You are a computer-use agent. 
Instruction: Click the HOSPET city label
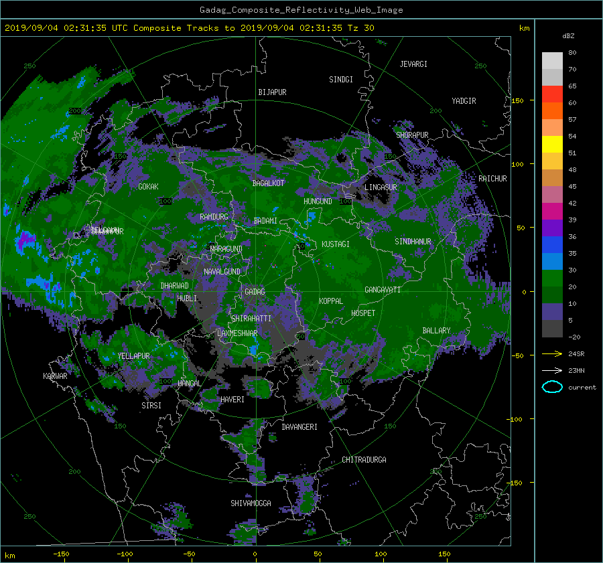click(x=363, y=313)
